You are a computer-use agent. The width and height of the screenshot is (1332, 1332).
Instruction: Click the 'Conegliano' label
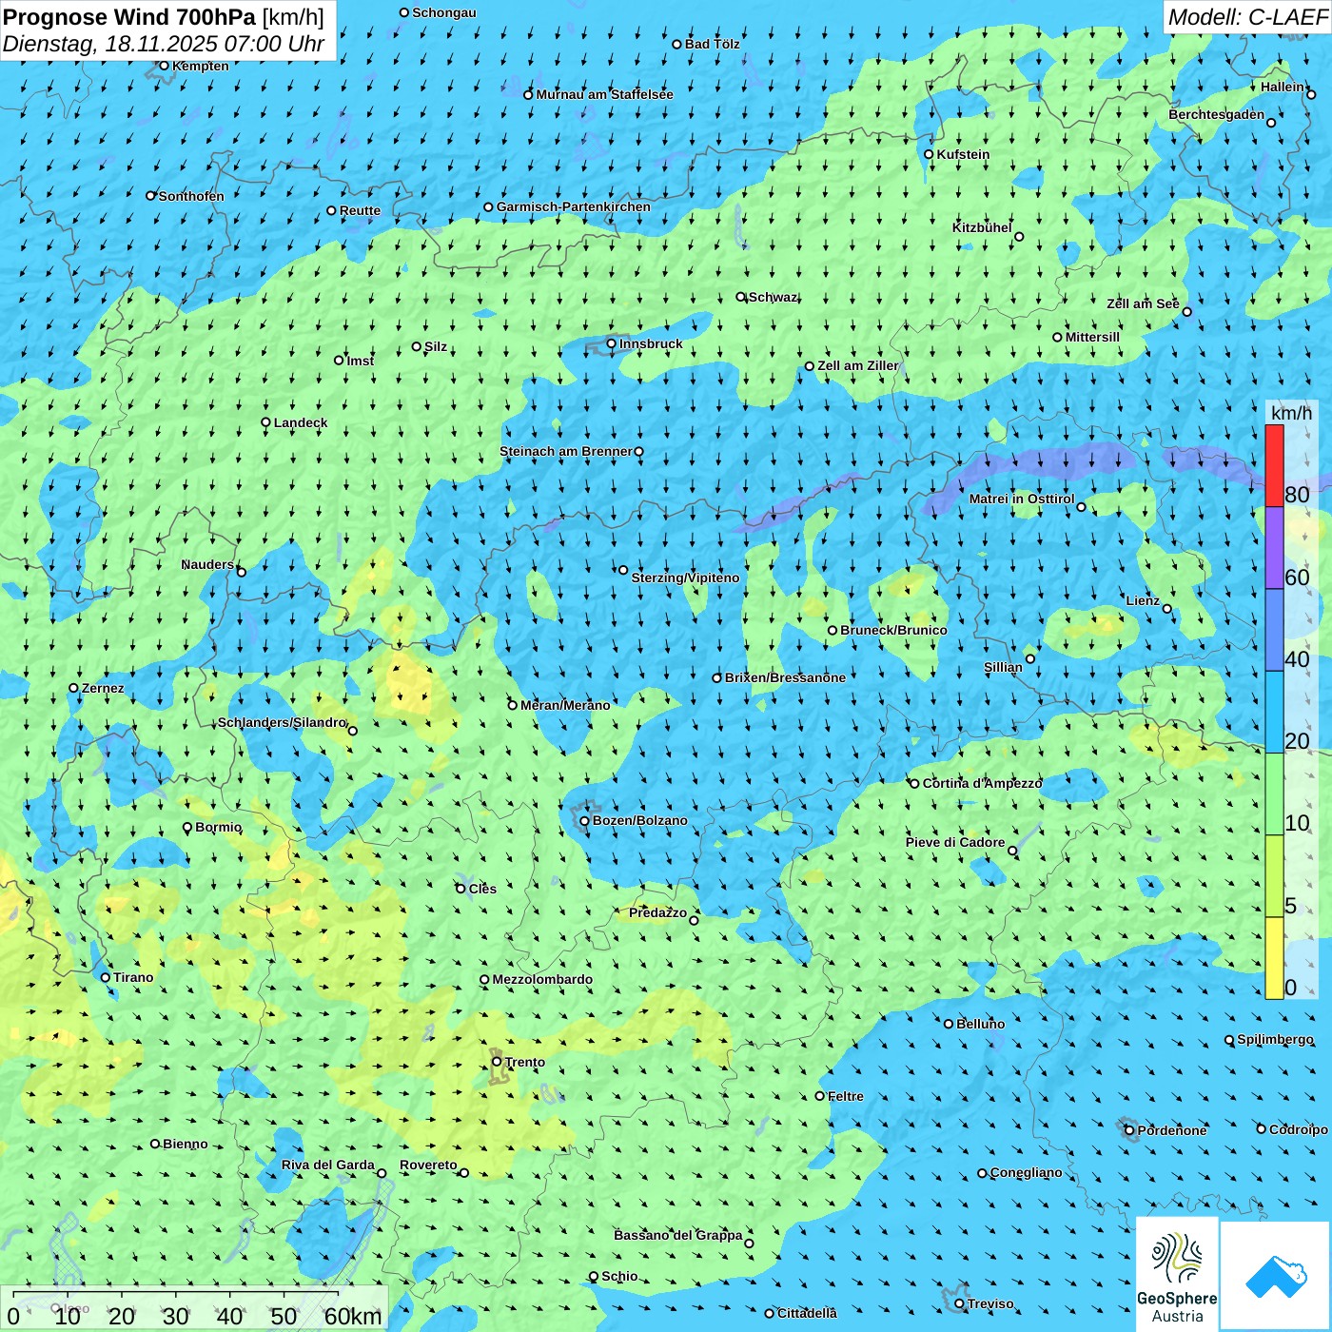[x=1026, y=1172]
